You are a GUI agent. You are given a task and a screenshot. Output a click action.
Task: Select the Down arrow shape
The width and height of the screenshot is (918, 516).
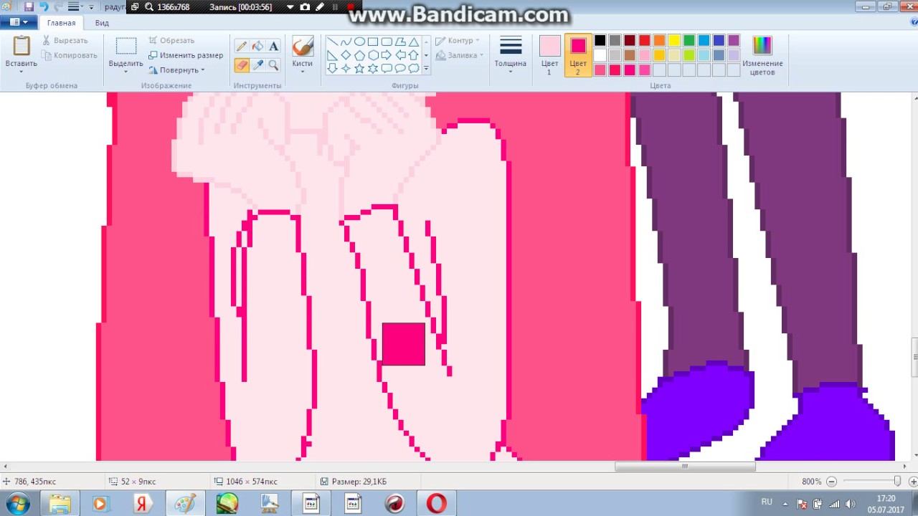click(x=332, y=69)
